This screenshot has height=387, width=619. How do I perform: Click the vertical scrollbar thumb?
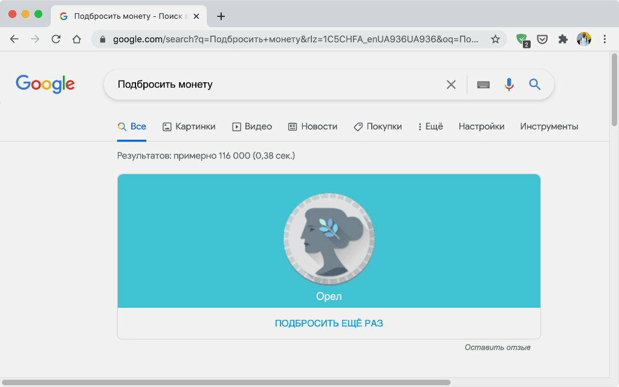[614, 90]
